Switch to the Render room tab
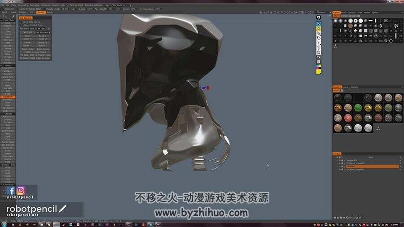The image size is (404, 227). coord(50,12)
